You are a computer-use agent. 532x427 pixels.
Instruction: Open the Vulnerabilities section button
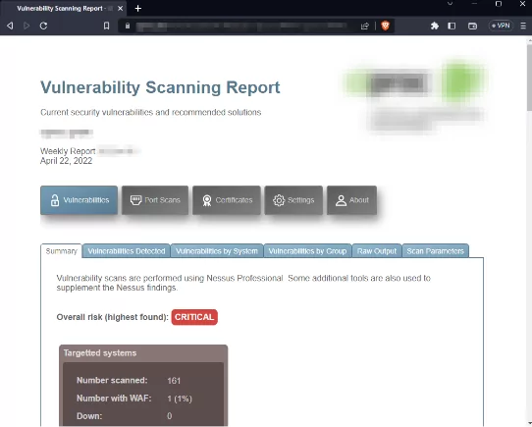(x=80, y=200)
